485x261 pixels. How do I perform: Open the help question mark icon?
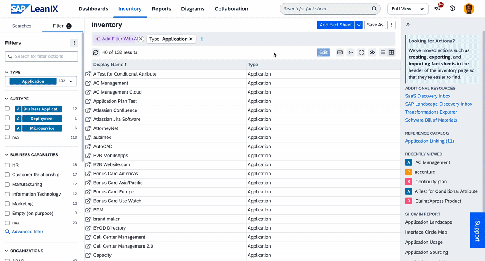(452, 9)
